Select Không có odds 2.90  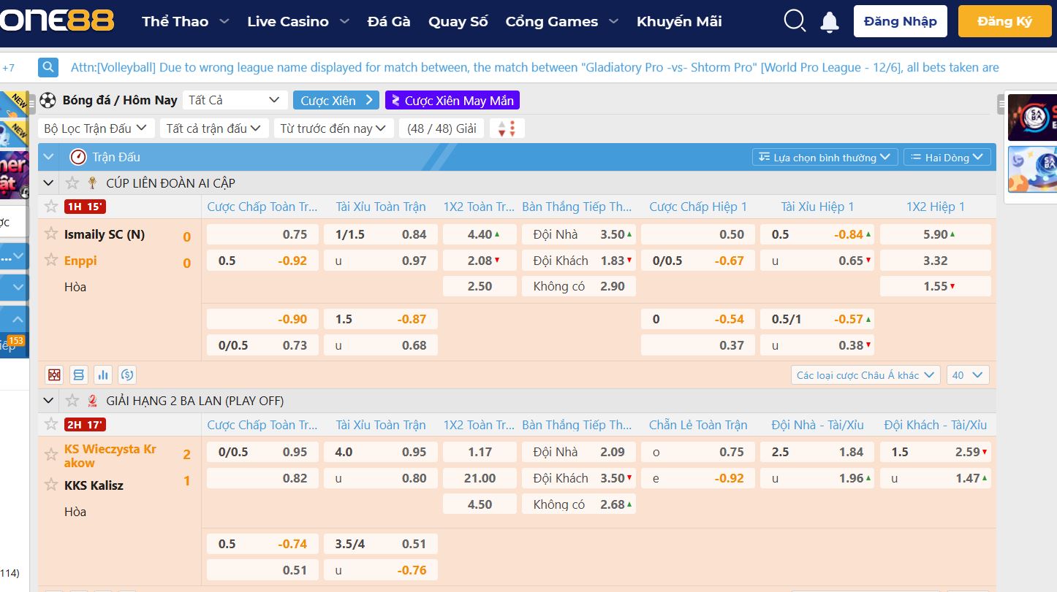coord(578,287)
